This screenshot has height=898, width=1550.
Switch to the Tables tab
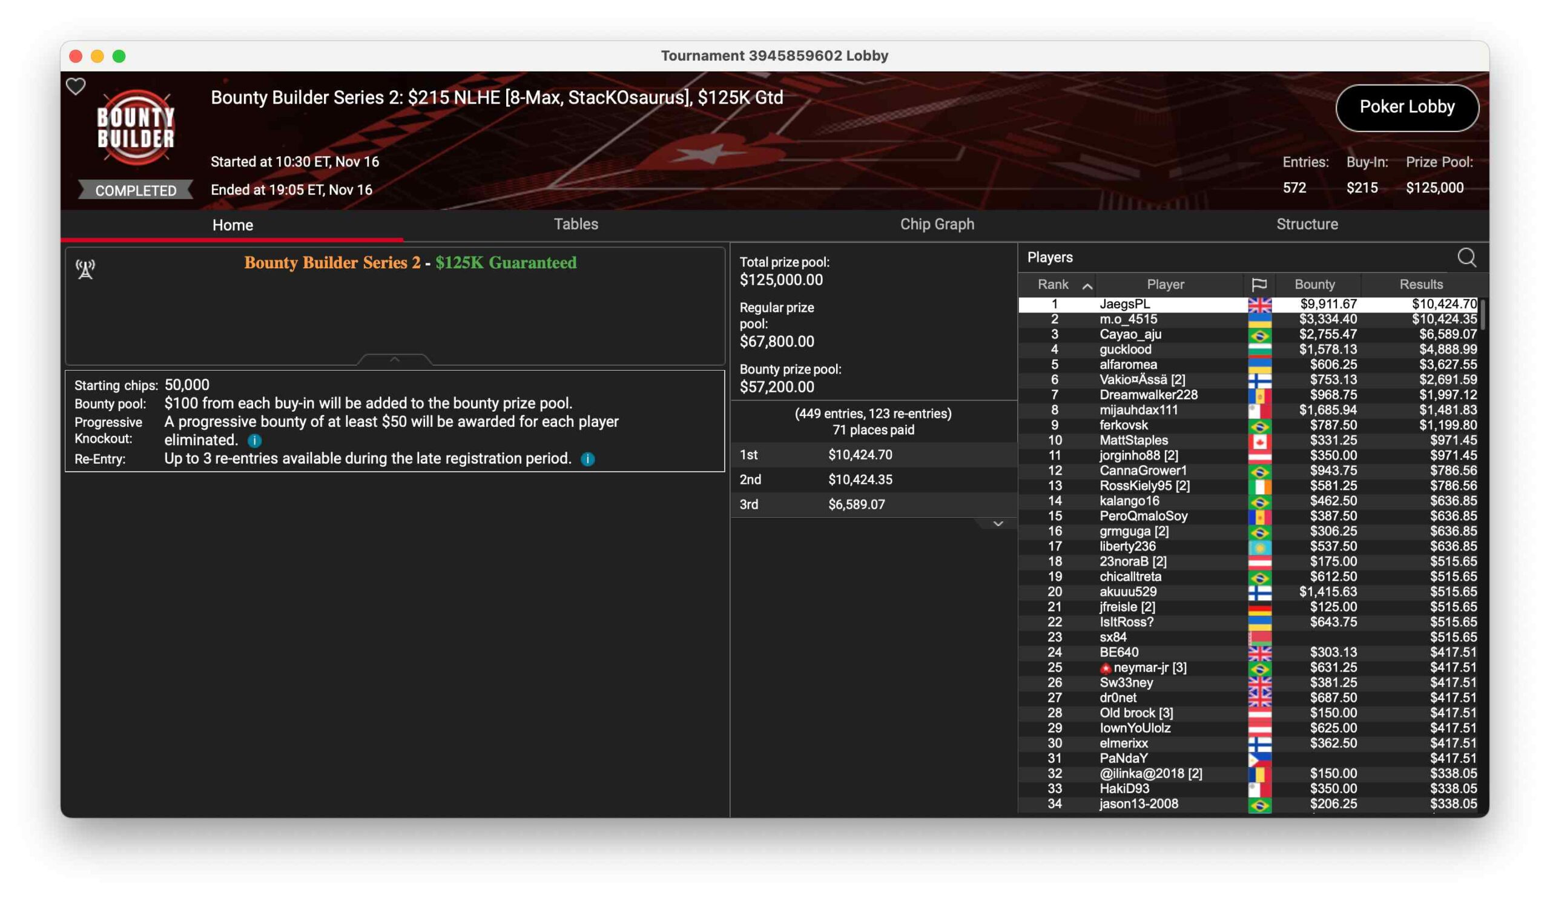pyautogui.click(x=576, y=224)
